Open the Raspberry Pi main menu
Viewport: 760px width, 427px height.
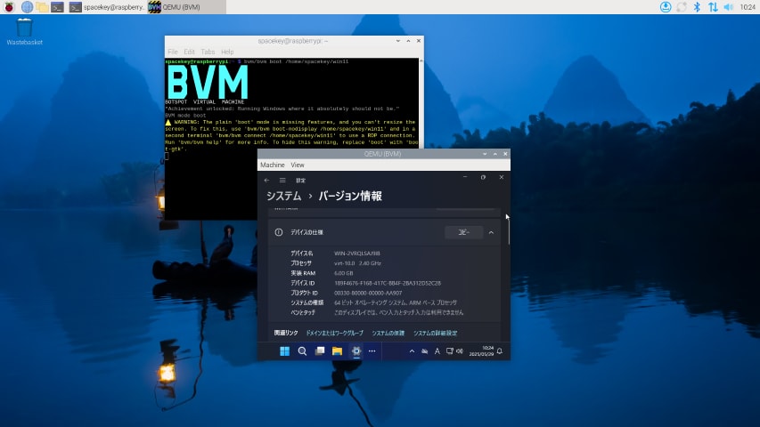[9, 7]
